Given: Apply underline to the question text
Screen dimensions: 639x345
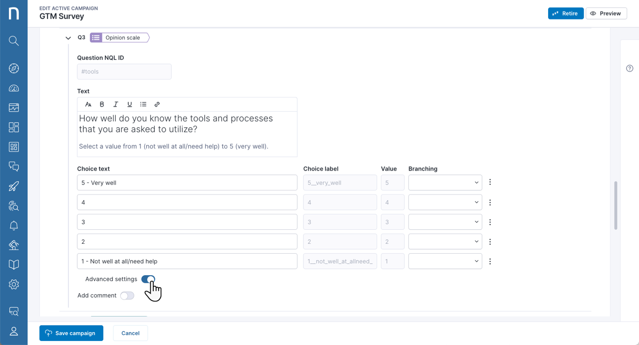Looking at the screenshot, I should [129, 104].
